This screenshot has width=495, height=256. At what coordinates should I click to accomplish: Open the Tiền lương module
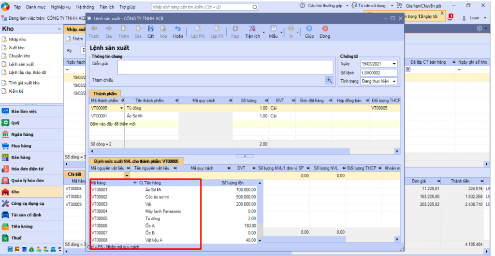(31, 227)
